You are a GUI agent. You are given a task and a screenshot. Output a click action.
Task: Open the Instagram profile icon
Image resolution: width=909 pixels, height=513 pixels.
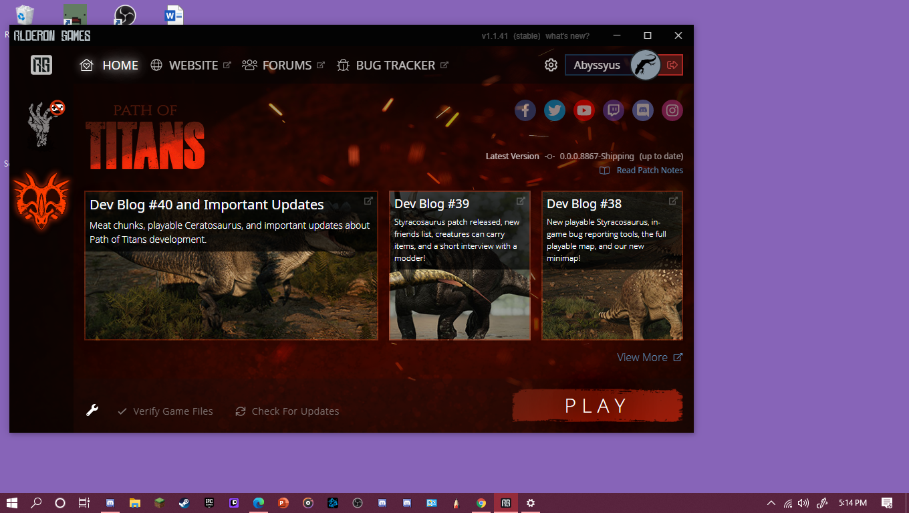(x=672, y=110)
